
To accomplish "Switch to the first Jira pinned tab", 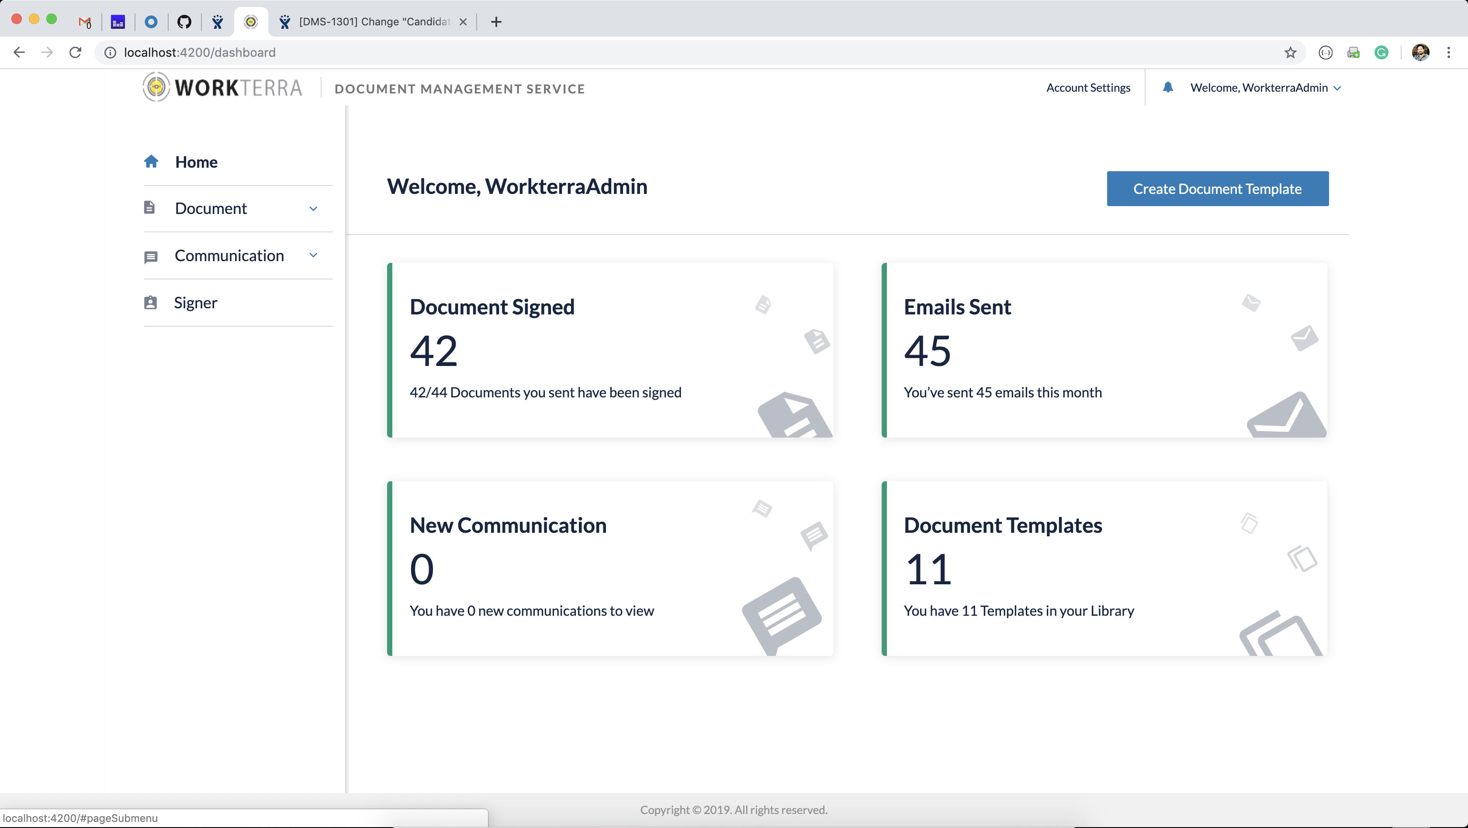I will click(217, 22).
